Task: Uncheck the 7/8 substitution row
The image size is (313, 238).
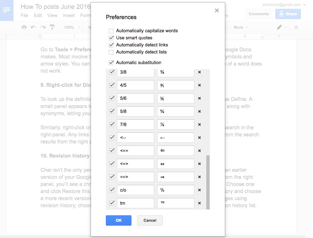Action: pos(112,124)
